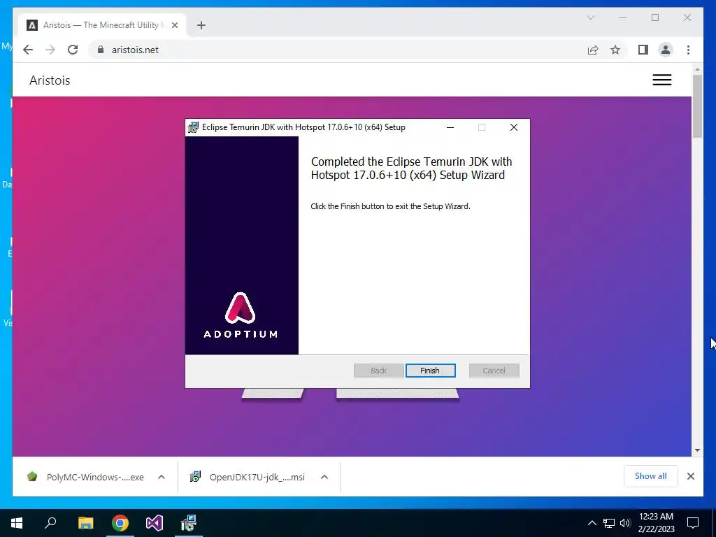Open Chrome side panel

click(x=643, y=50)
